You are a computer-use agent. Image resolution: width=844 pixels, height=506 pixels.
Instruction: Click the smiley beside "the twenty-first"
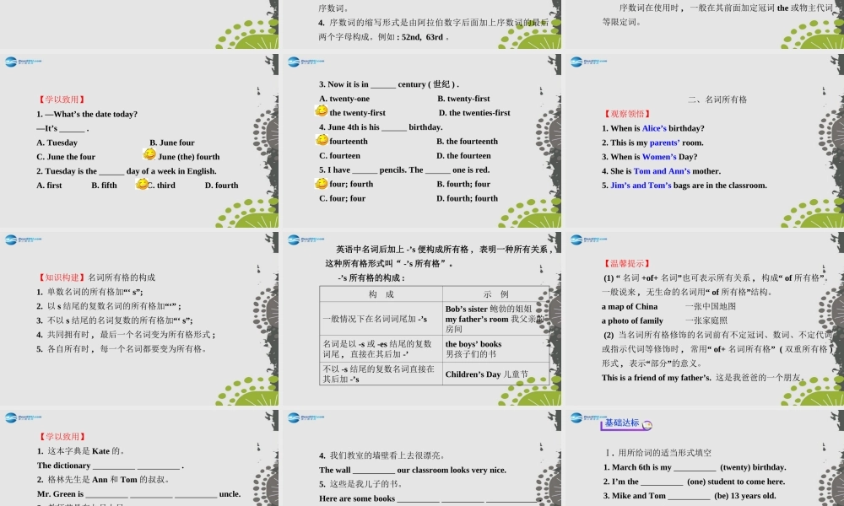[322, 110]
